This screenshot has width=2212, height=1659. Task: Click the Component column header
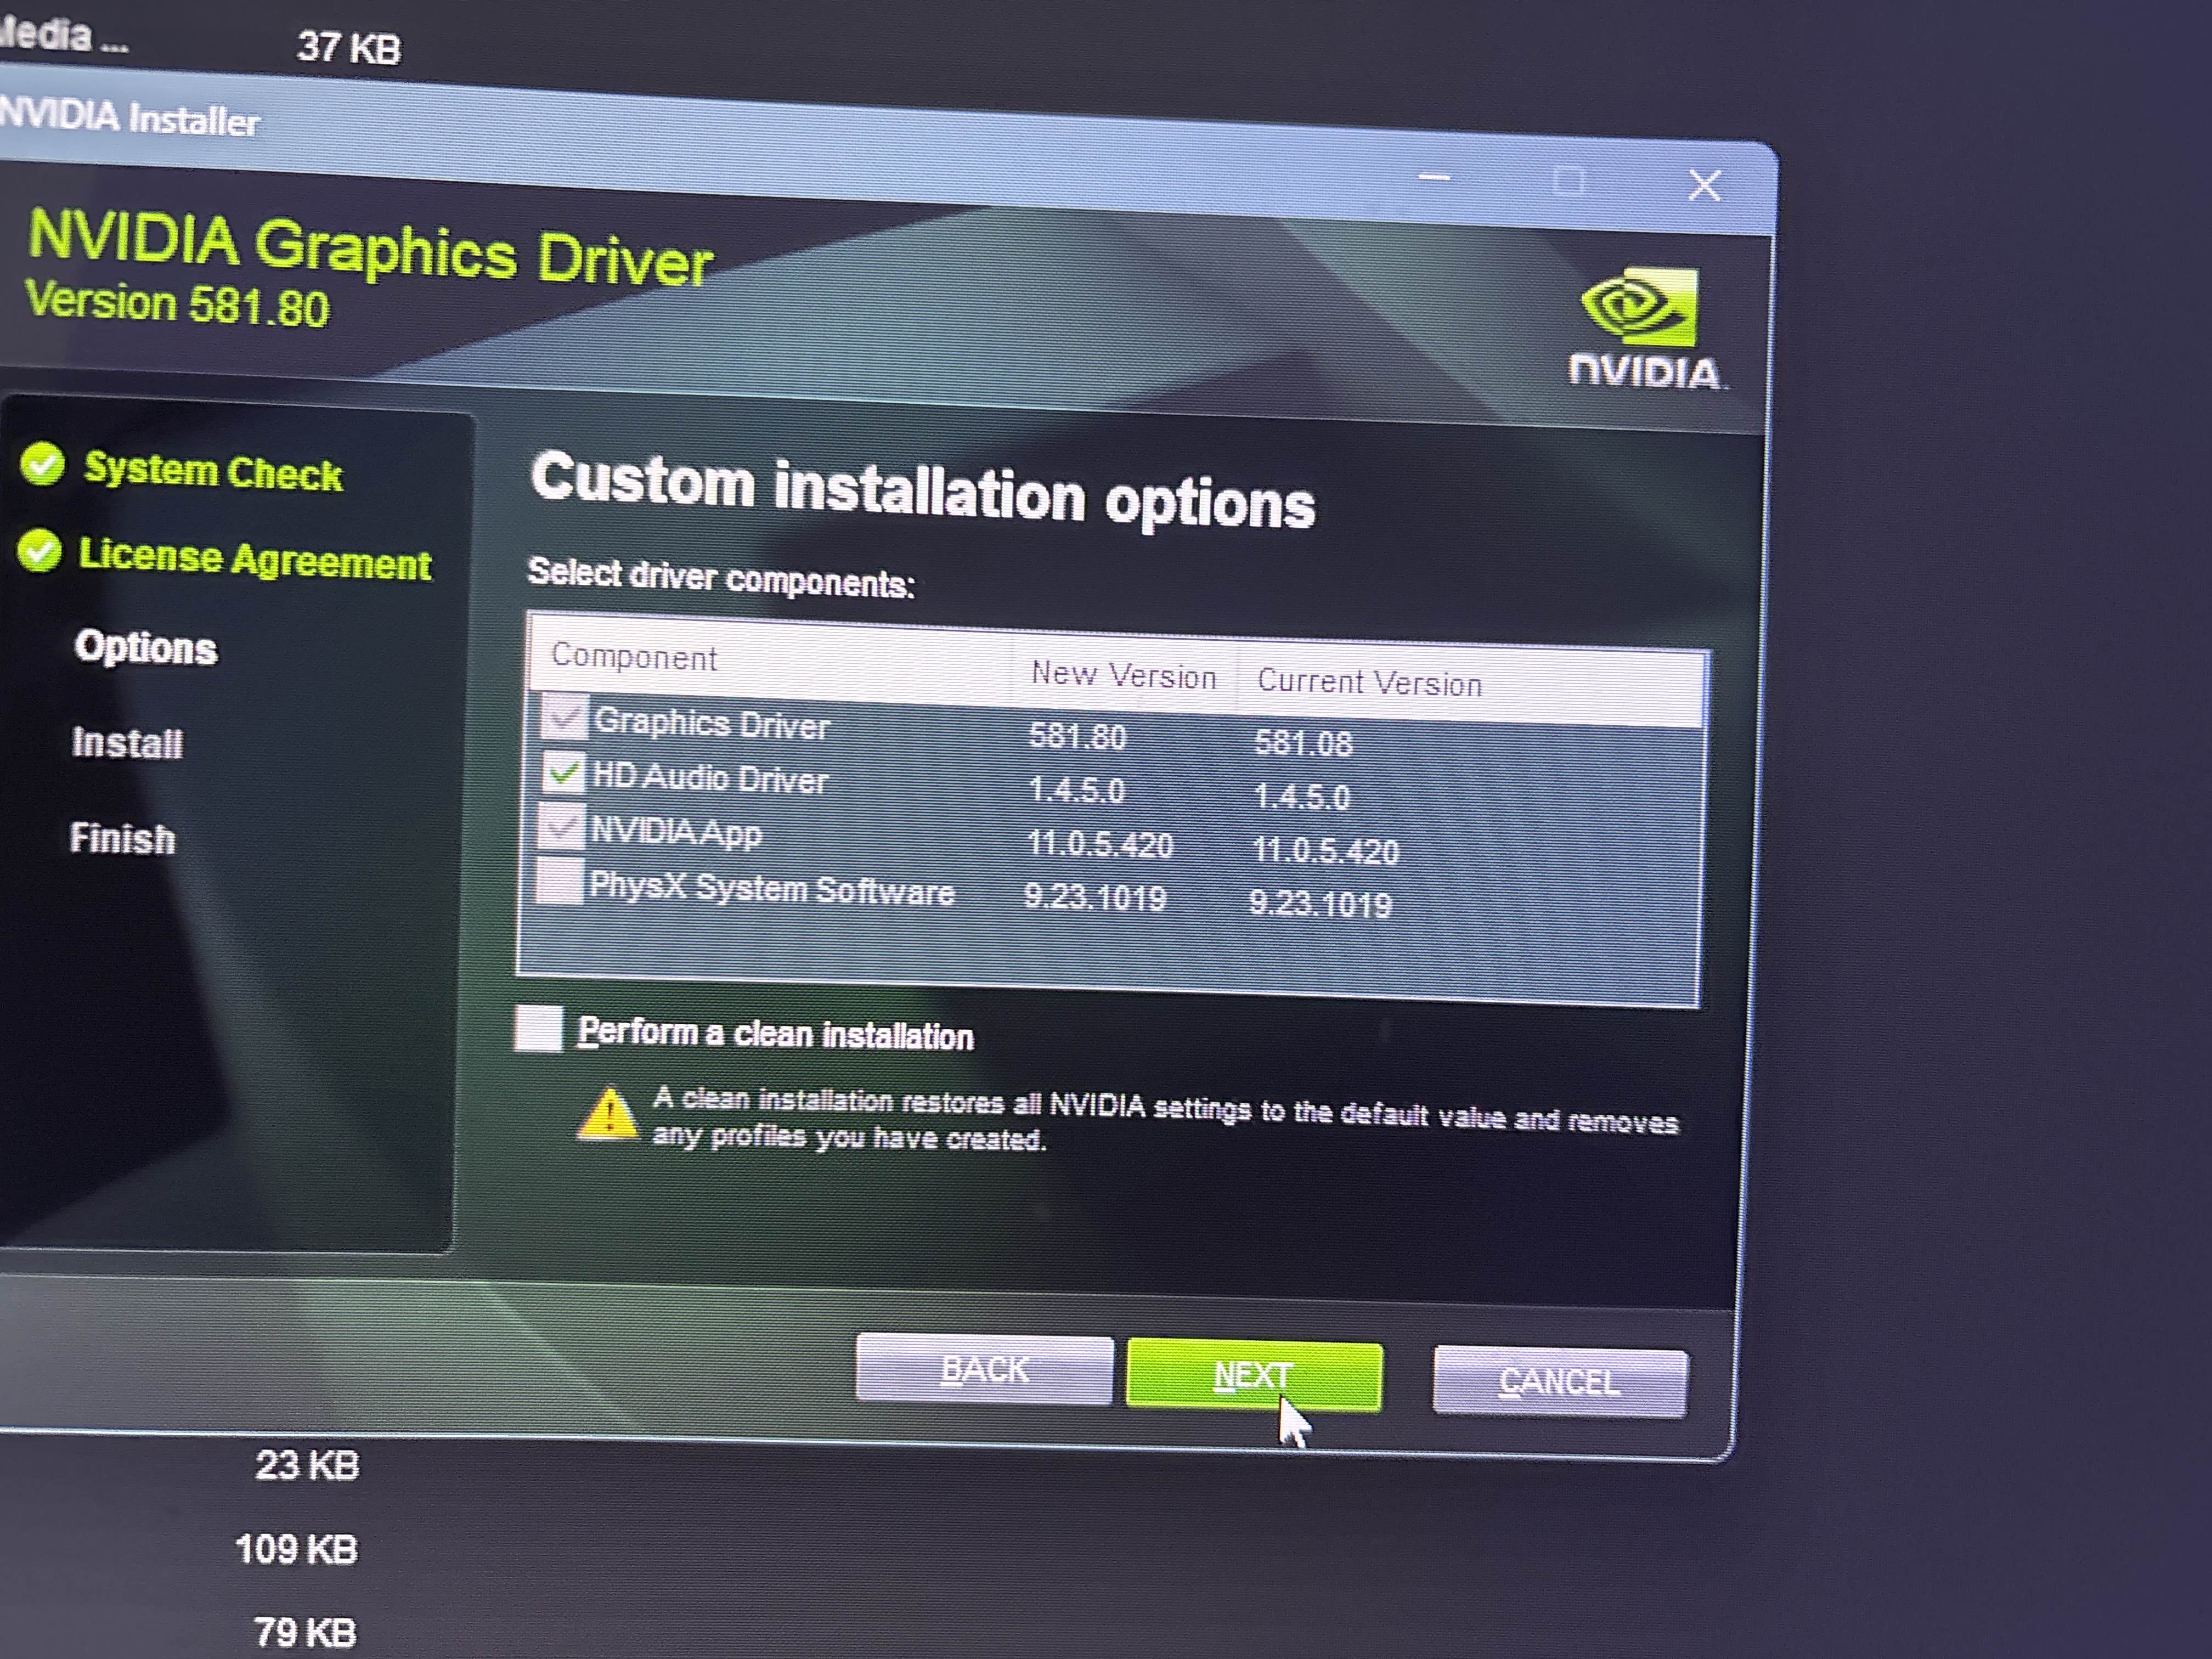pos(634,657)
